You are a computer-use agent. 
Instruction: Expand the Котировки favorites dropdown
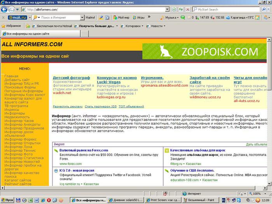tap(143, 26)
